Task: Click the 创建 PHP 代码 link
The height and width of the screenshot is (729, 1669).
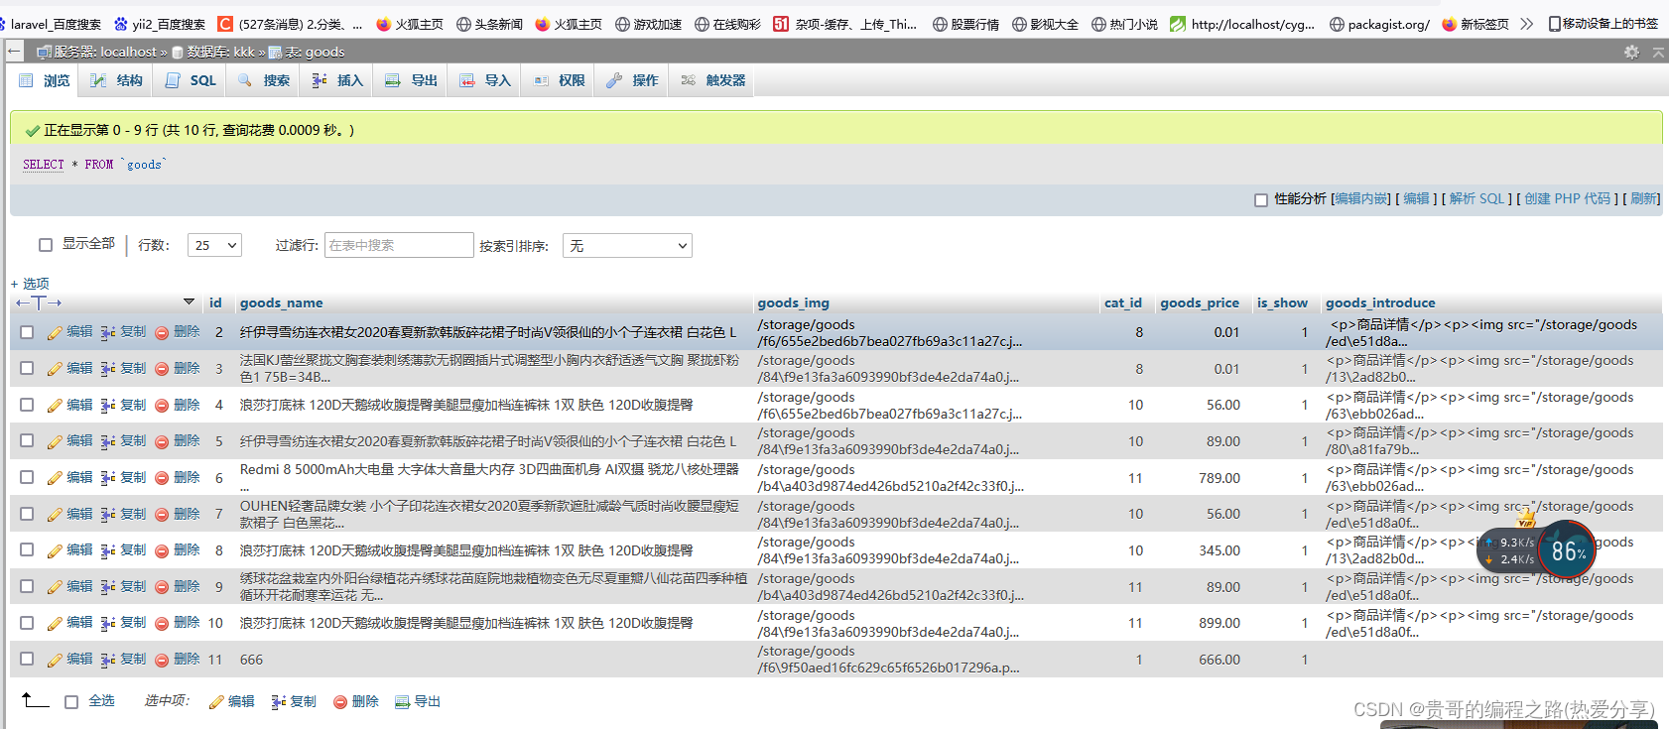Action: pos(1568,199)
